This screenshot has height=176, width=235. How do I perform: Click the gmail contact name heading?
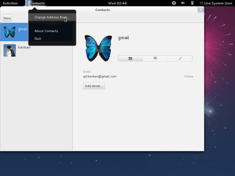point(123,38)
